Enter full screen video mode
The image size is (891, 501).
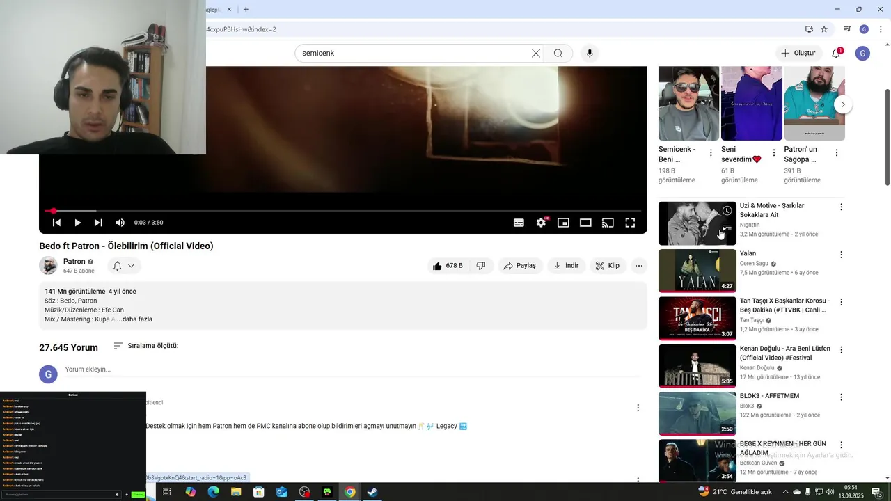(630, 223)
